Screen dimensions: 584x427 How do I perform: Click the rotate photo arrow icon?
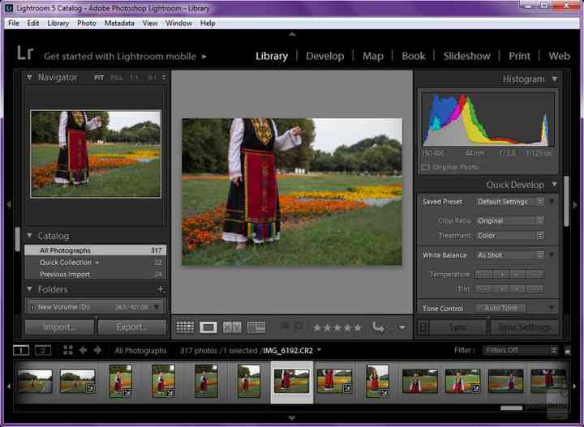pyautogui.click(x=378, y=327)
